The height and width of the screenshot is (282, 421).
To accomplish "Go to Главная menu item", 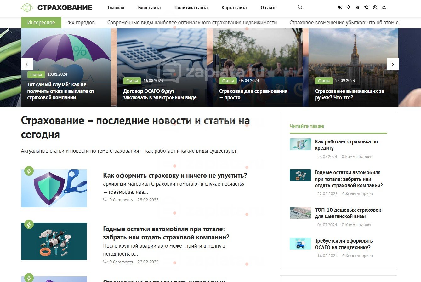I will [x=116, y=8].
